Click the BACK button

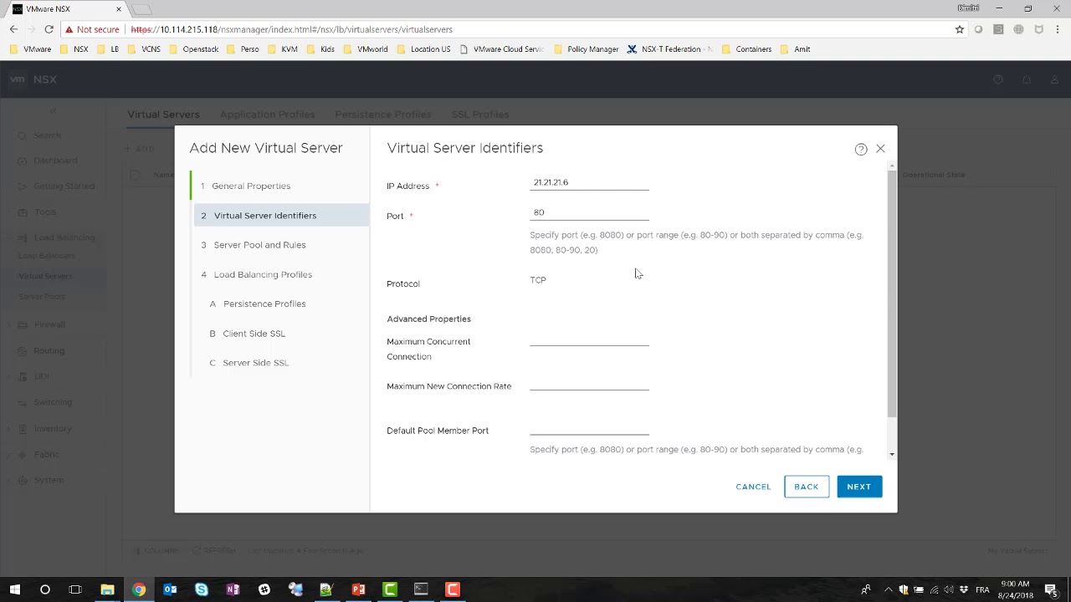point(806,487)
